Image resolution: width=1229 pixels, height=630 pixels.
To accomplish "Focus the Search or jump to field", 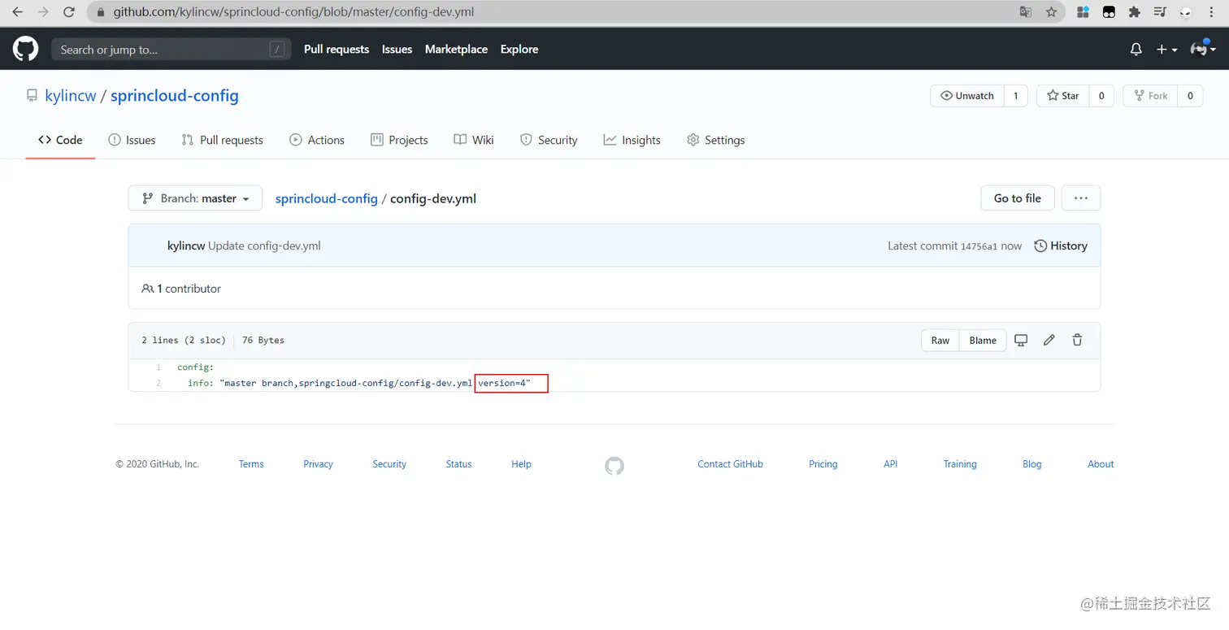I will tap(171, 50).
